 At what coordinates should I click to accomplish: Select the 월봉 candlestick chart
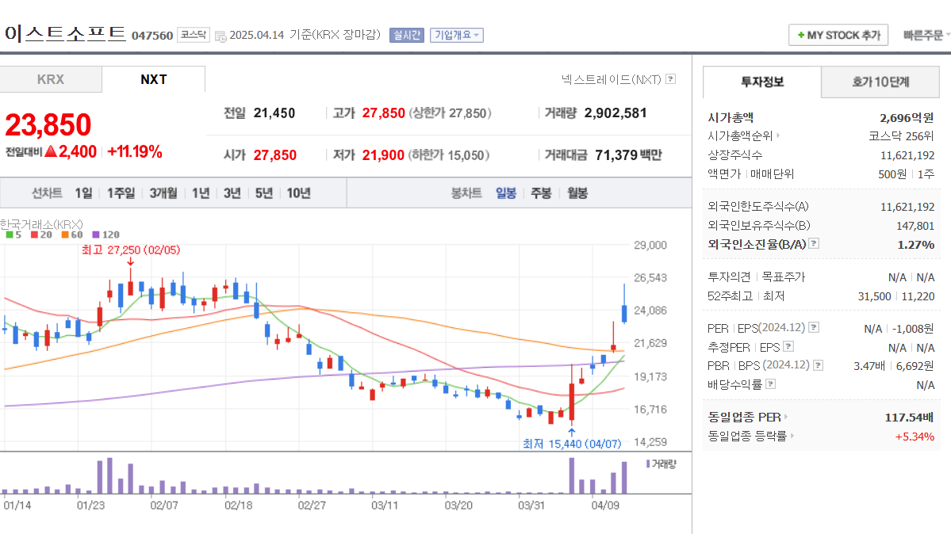(x=577, y=193)
